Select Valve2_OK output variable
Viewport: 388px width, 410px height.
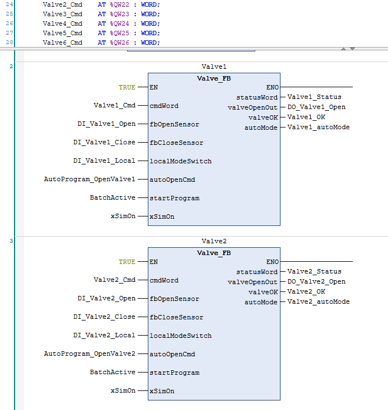306,291
